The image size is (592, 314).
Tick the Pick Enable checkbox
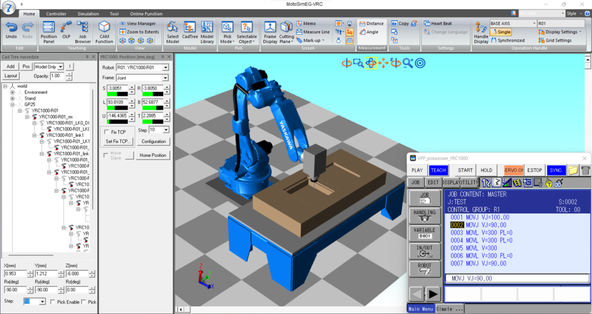tap(53, 302)
